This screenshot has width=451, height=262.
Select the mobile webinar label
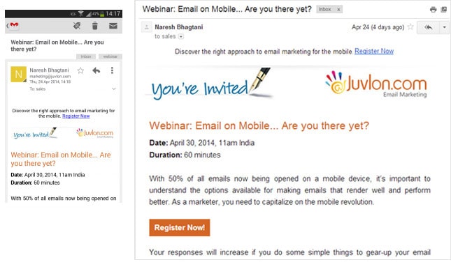point(110,56)
